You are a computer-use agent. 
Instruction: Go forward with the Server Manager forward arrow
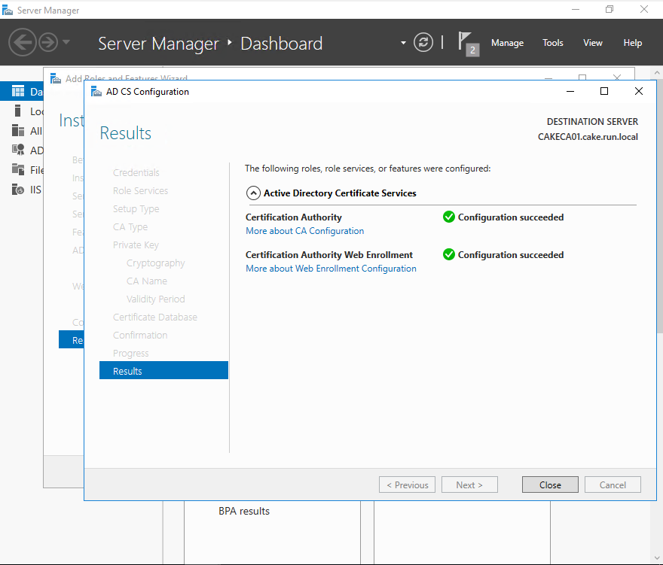click(x=48, y=42)
